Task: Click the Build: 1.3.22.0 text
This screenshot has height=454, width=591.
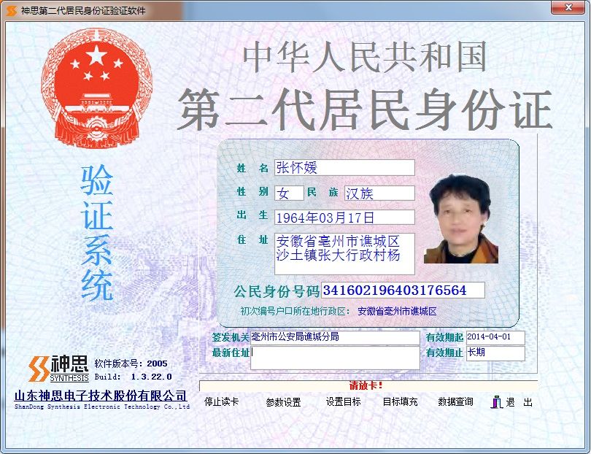Action: (133, 377)
